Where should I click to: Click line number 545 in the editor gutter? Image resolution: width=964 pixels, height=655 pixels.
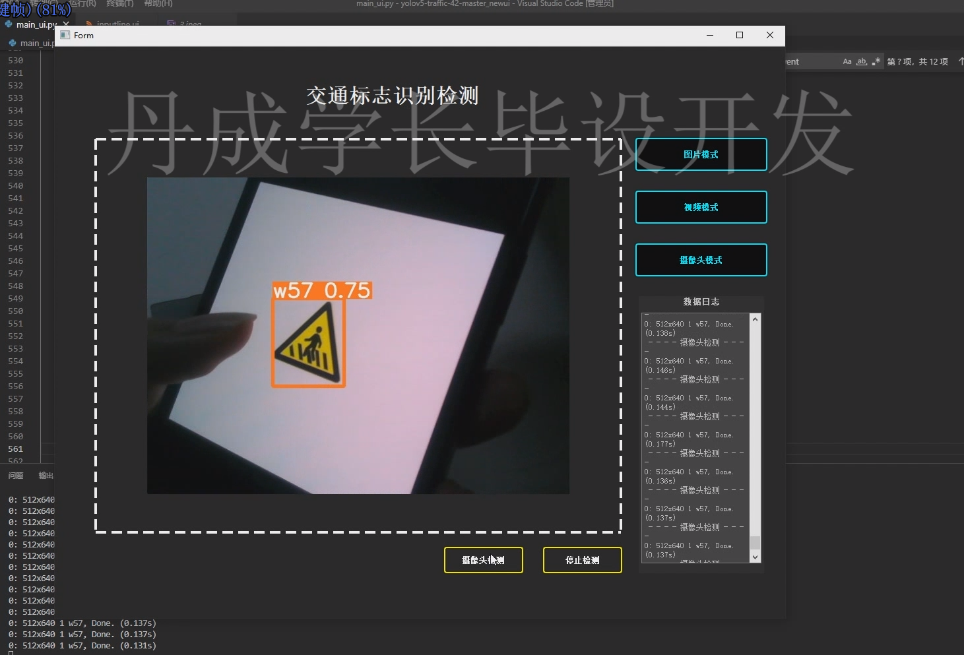coord(15,248)
